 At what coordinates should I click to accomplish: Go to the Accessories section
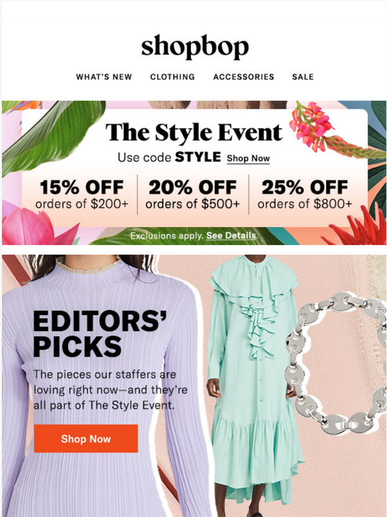(244, 77)
